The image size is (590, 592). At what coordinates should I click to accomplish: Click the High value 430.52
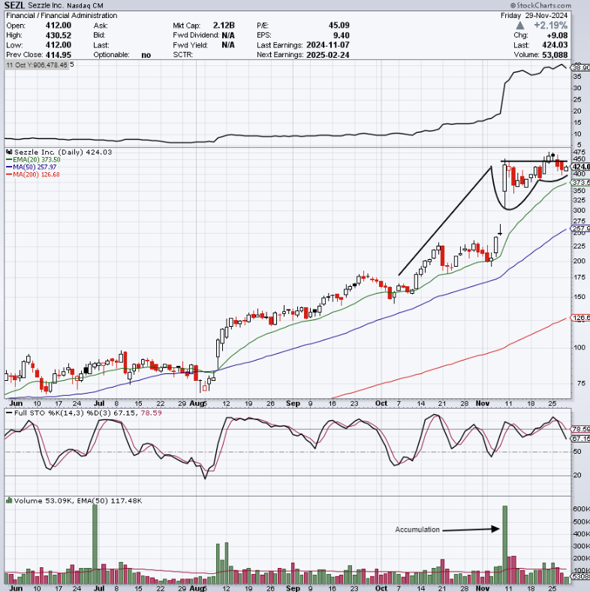point(59,35)
